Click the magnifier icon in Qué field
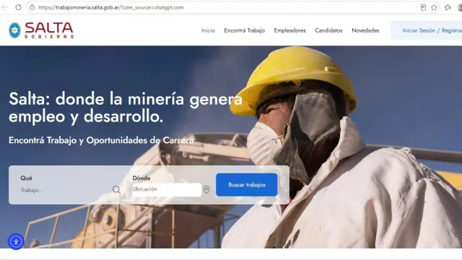 pos(116,189)
